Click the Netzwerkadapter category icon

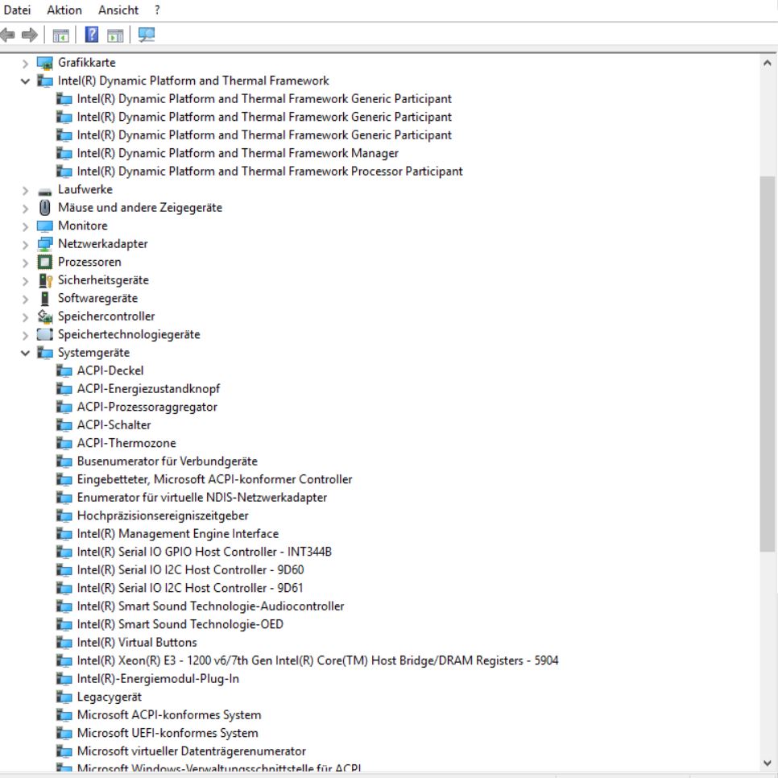click(x=44, y=244)
